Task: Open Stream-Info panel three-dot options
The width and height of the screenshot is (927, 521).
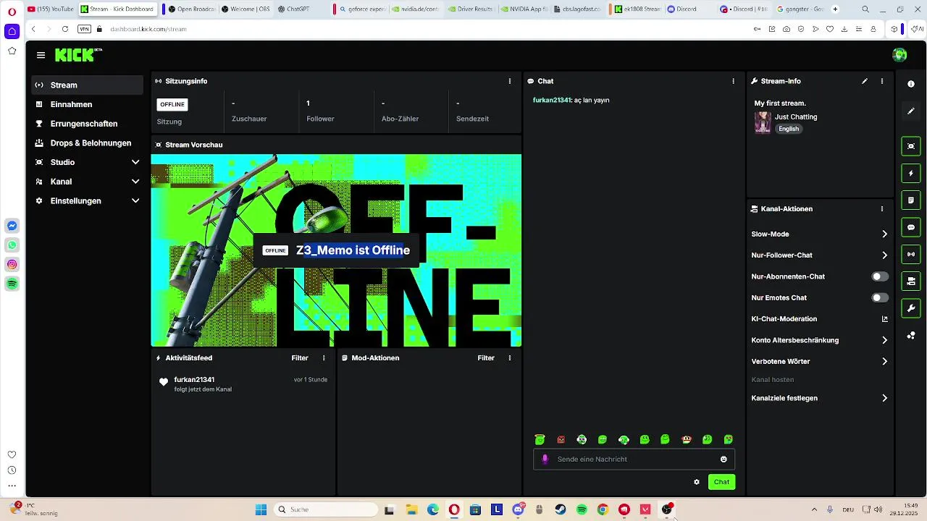Action: [x=882, y=81]
